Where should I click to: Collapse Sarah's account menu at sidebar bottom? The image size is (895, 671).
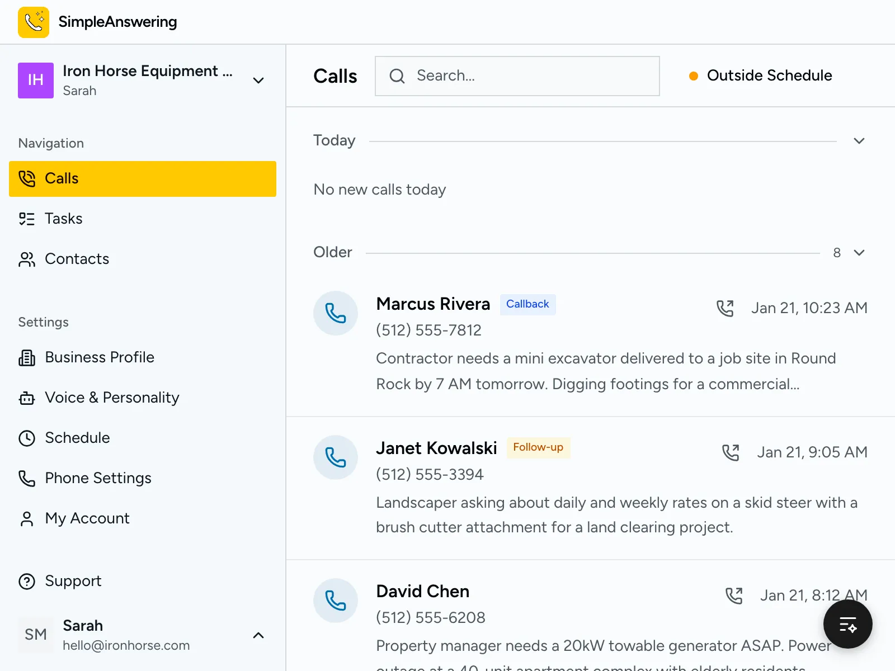[258, 635]
